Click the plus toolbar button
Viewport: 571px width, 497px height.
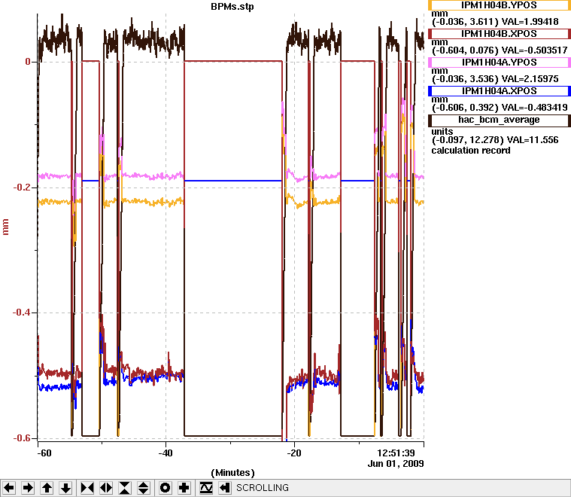coord(184,487)
